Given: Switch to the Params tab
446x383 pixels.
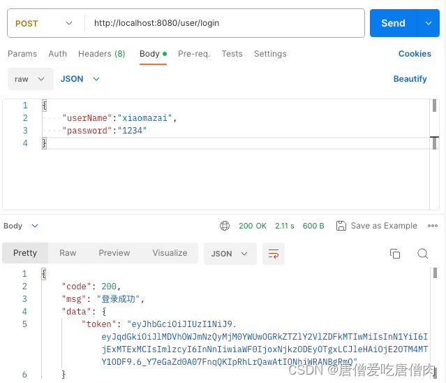Looking at the screenshot, I should coord(22,54).
